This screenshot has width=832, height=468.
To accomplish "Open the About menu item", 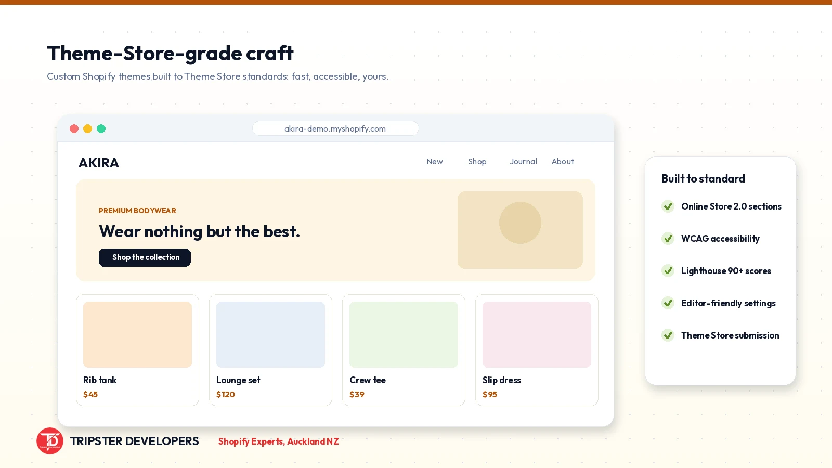I will click(x=563, y=162).
